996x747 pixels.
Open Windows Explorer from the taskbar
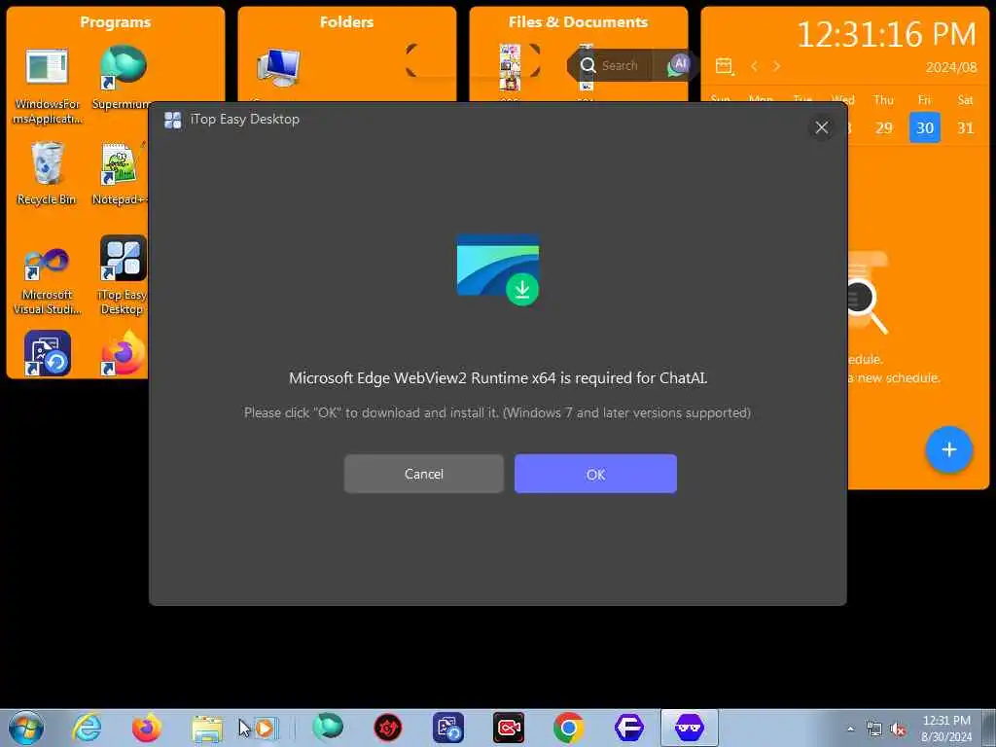point(207,729)
